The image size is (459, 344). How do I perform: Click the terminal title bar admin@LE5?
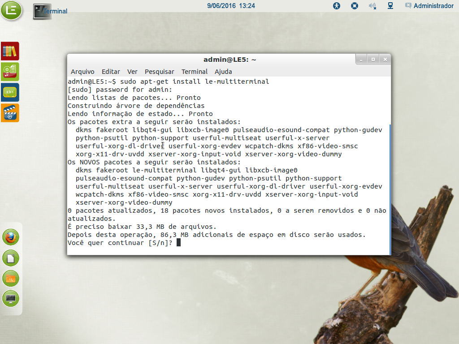[x=230, y=60]
